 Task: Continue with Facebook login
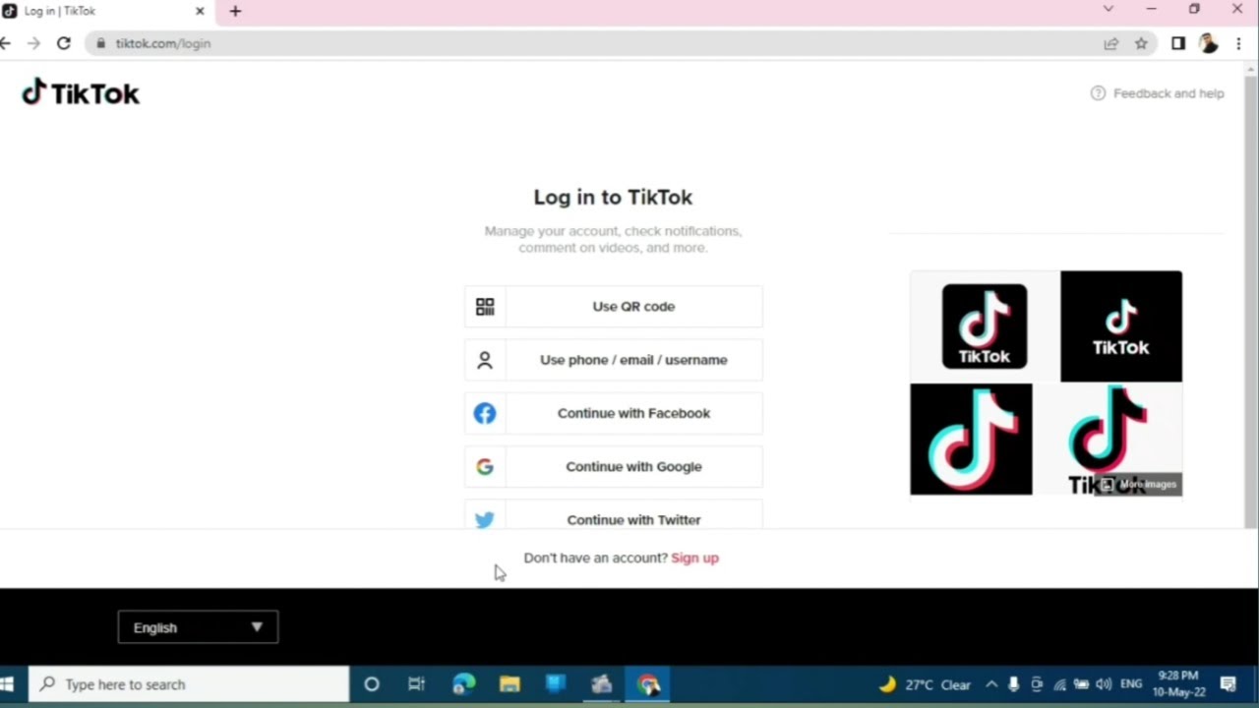click(614, 413)
